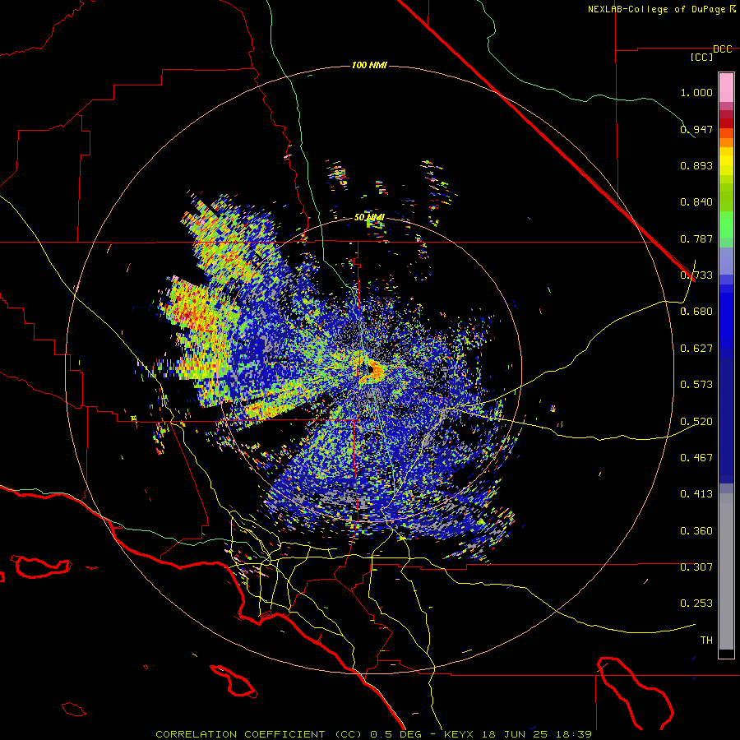Viewport: 740px width, 740px height.
Task: Click the 100 NMI range ring label
Action: [369, 65]
